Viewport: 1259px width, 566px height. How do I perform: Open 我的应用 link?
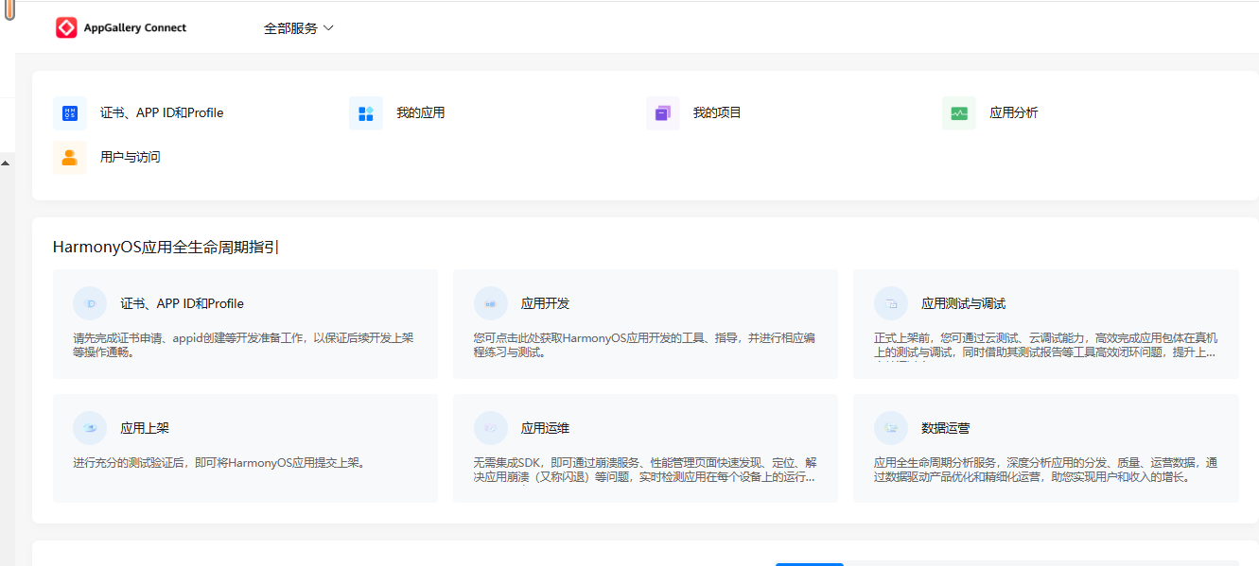(x=420, y=112)
